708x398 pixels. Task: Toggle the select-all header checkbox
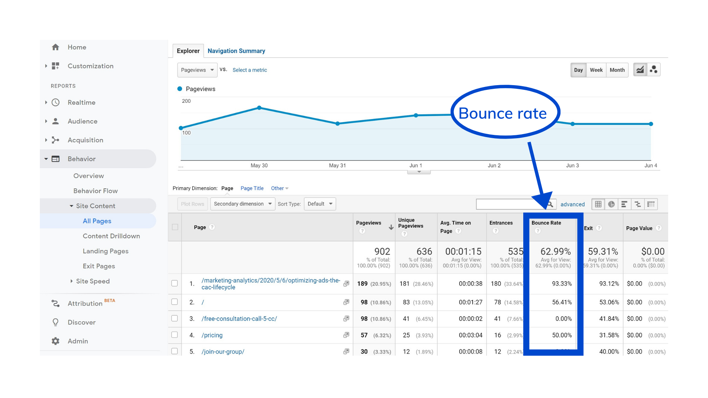pos(175,227)
